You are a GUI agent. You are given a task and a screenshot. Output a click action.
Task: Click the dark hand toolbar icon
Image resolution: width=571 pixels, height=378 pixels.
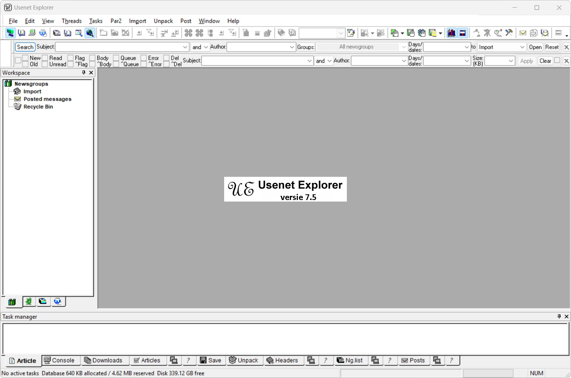(422, 33)
